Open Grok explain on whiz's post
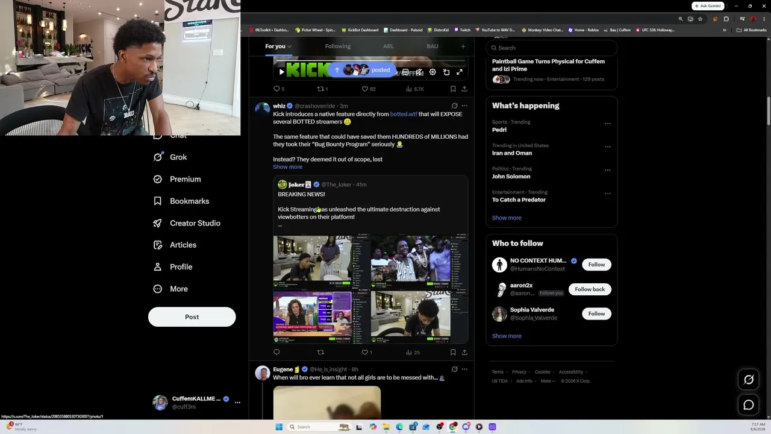This screenshot has width=771, height=434. [454, 105]
